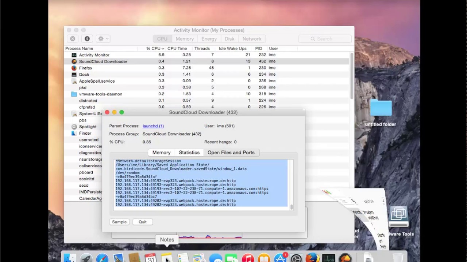Switch to Statistics tab in inspector
The image size is (467, 262).
(x=189, y=152)
